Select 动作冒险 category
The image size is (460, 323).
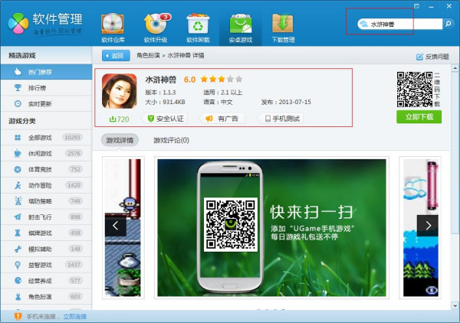[46, 185]
